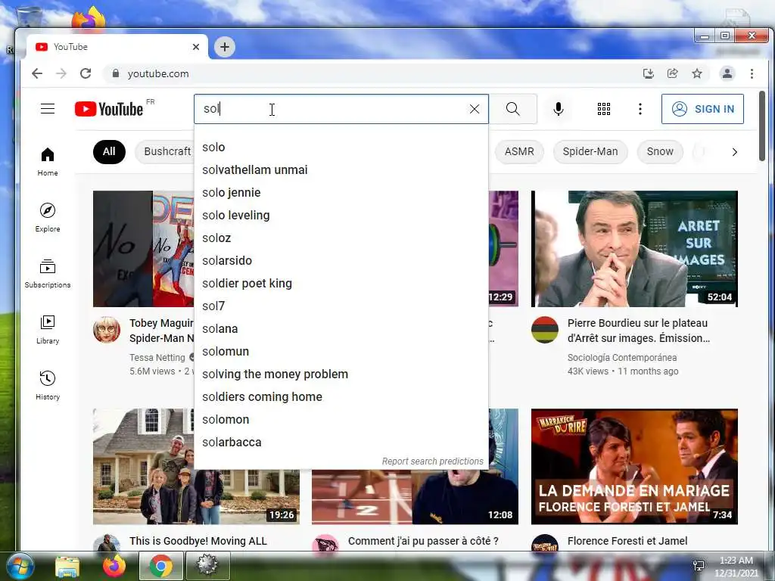Viewport: 775px width, 581px height.
Task: Click 'This is Goodbye! Moving ALL' title
Action: pyautogui.click(x=198, y=541)
